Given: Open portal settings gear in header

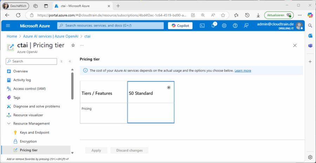Looking at the screenshot, I should (x=224, y=26).
